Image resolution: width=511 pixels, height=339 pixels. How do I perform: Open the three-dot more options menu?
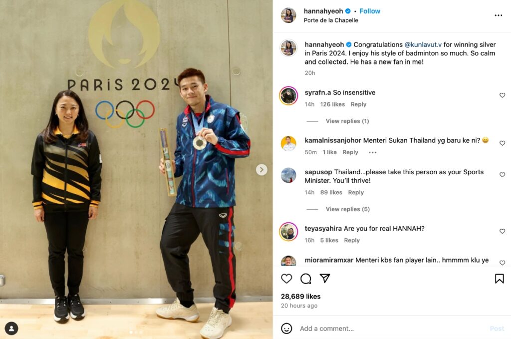coord(499,15)
